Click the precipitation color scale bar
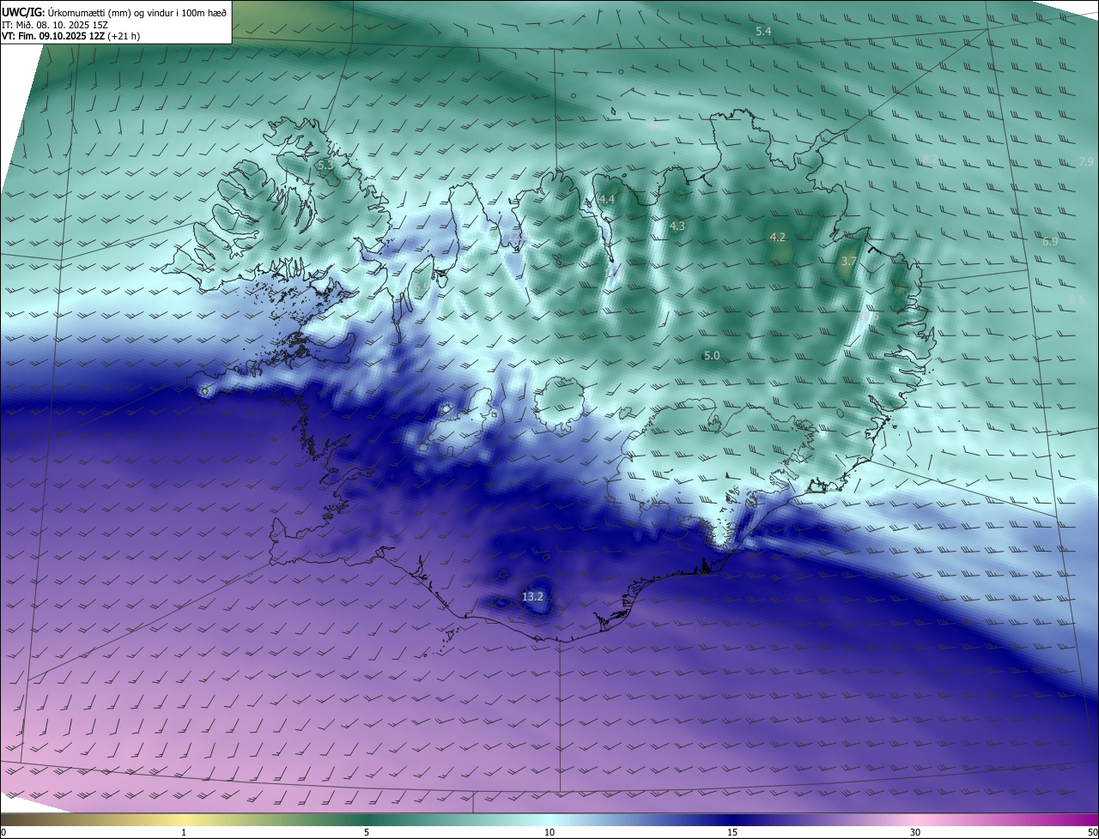 click(549, 820)
